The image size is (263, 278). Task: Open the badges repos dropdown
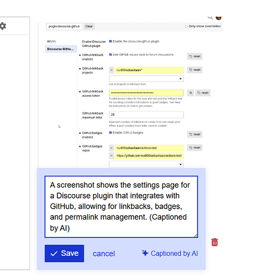tap(146, 164)
